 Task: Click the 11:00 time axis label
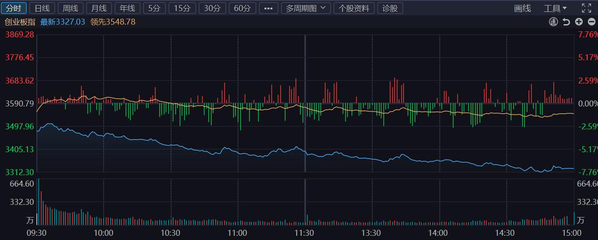point(237,233)
